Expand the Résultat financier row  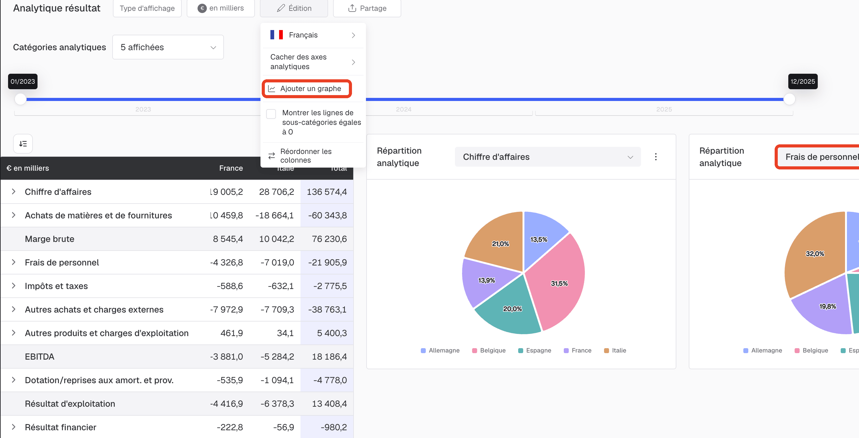(14, 427)
